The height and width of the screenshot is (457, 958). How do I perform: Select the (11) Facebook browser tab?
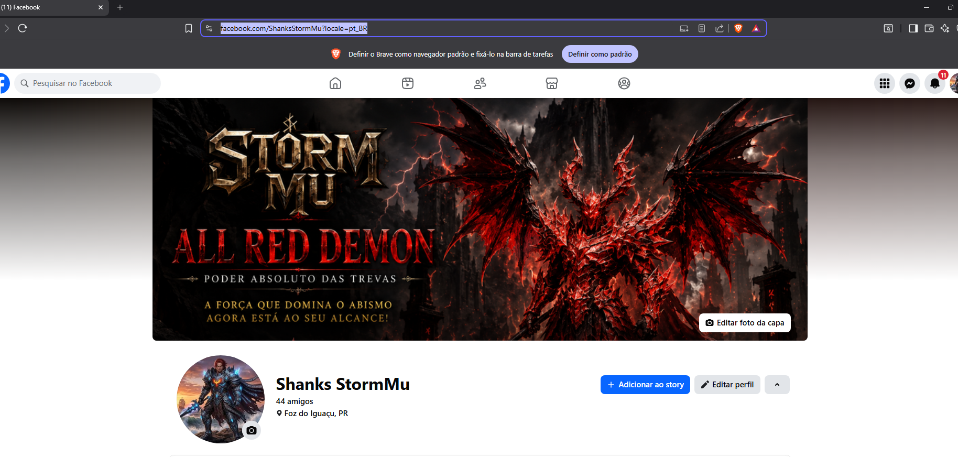(x=51, y=7)
